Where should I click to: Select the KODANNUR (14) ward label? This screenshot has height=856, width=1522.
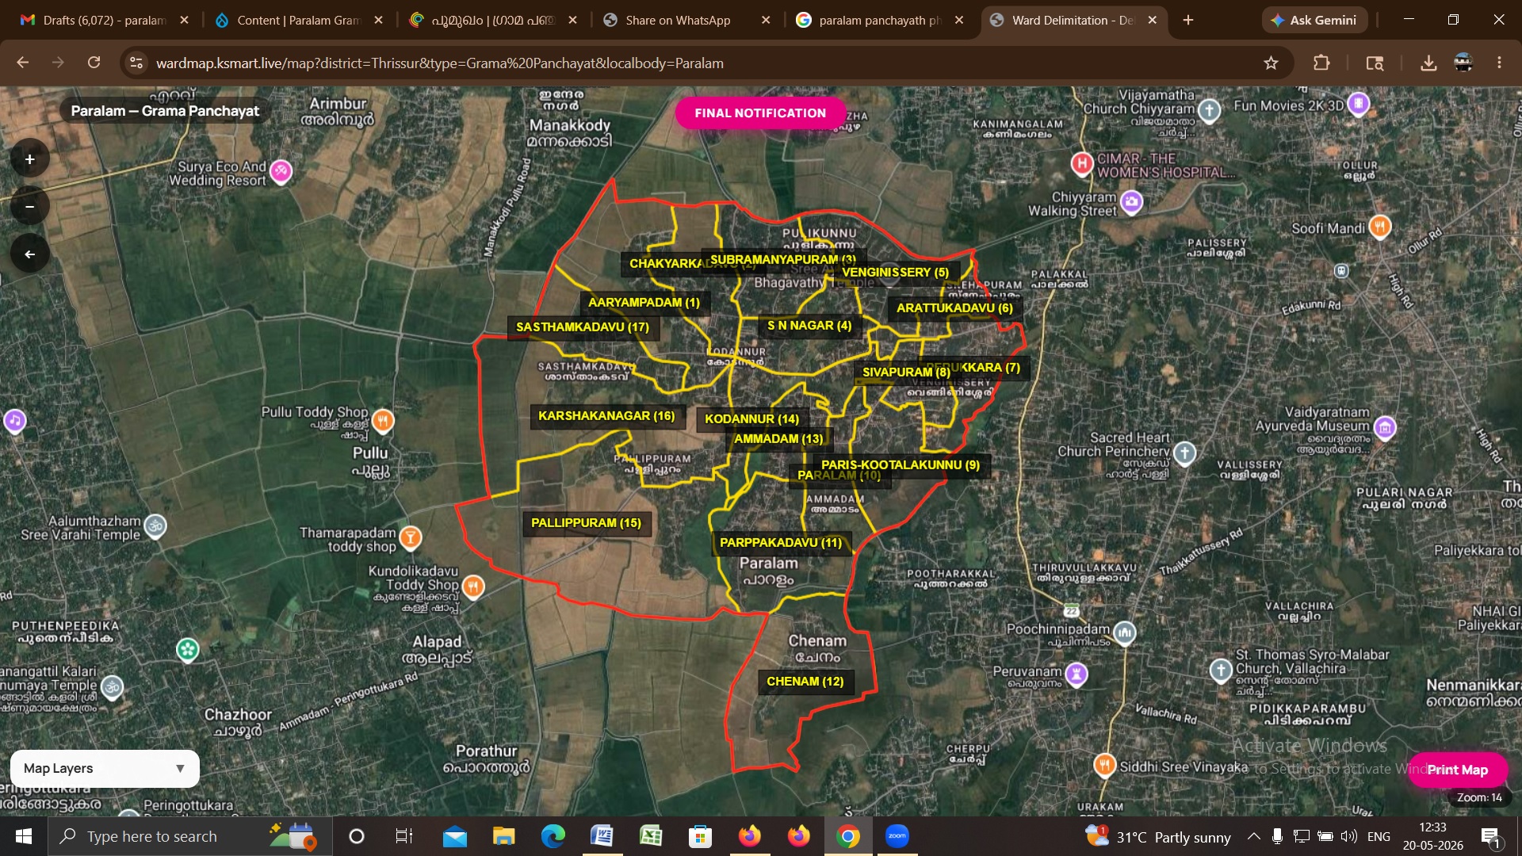tap(752, 419)
